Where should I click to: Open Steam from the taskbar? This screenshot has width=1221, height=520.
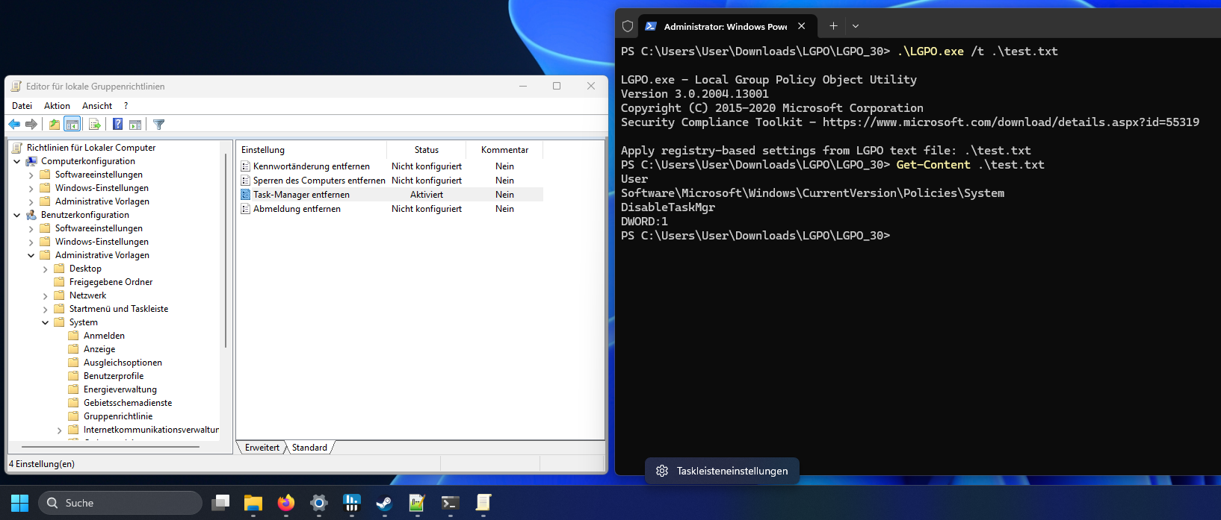[384, 503]
